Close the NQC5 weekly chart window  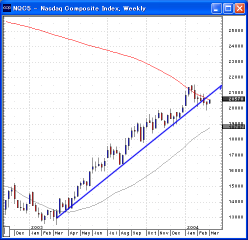240,8
